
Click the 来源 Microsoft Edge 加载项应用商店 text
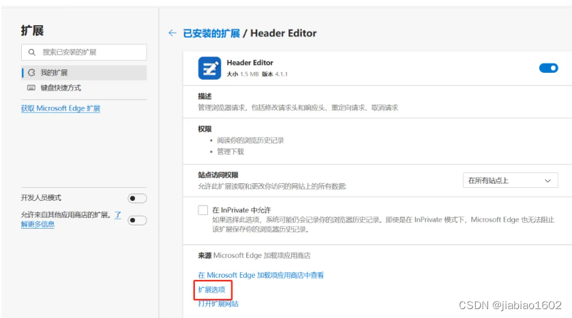click(x=254, y=255)
